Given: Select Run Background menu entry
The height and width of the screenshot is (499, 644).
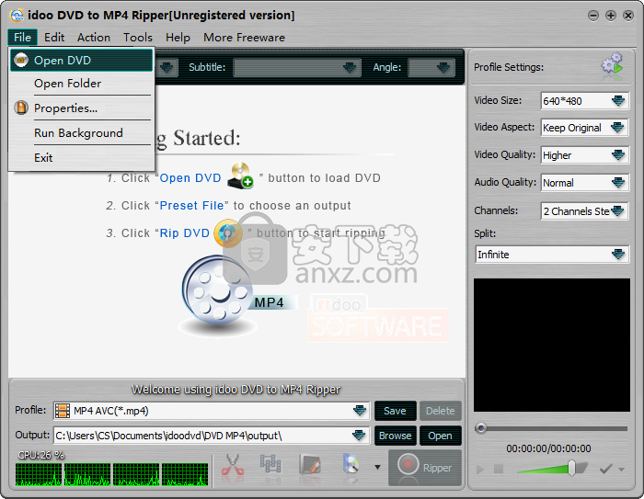Looking at the screenshot, I should click(x=81, y=133).
